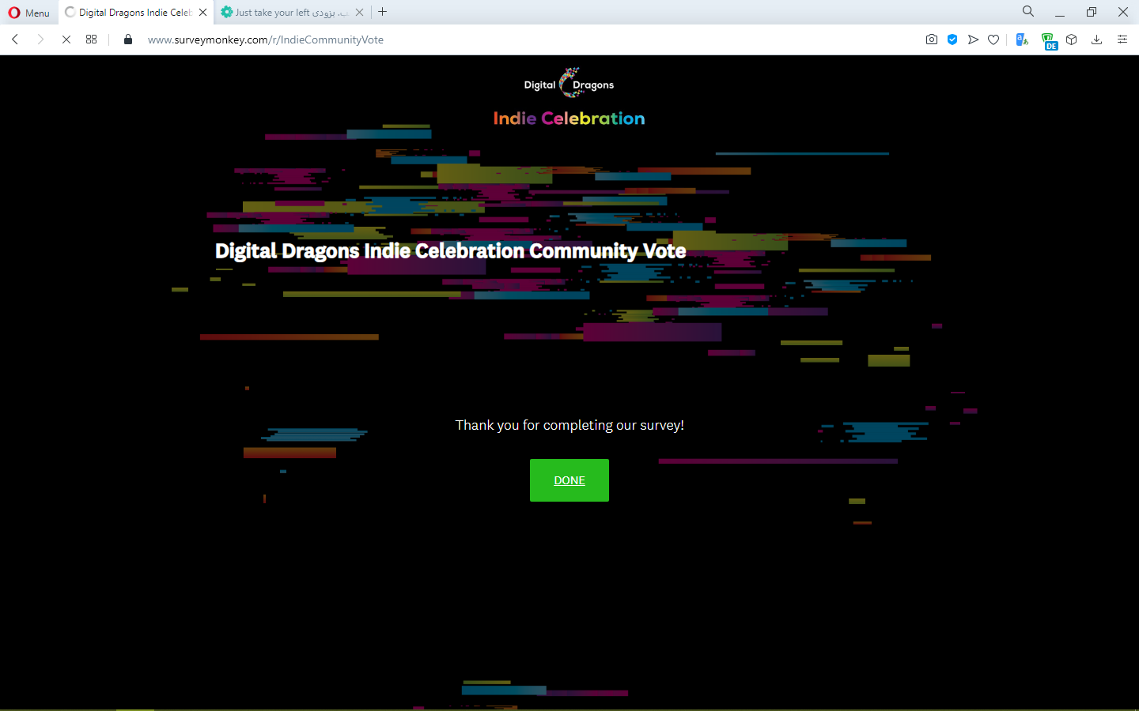Image resolution: width=1139 pixels, height=711 pixels.
Task: Click the Digital Dragons logo
Action: coord(569,83)
